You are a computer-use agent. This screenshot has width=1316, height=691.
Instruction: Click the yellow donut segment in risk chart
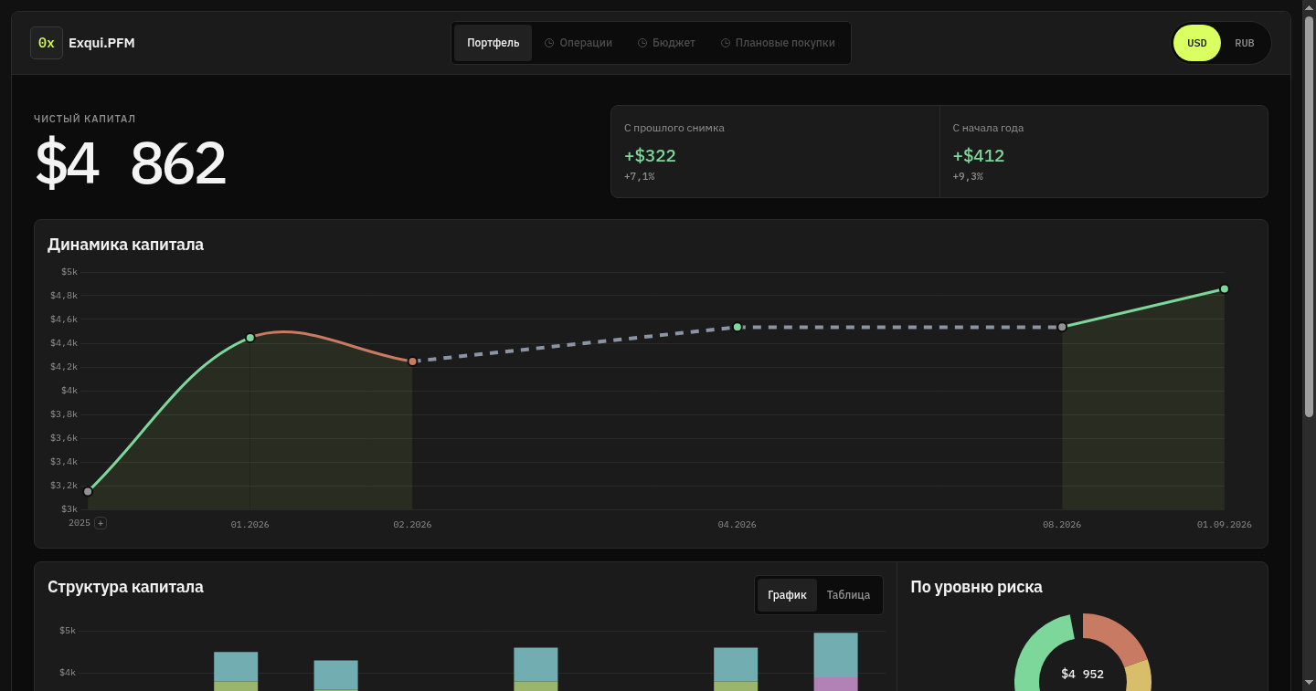[1139, 676]
